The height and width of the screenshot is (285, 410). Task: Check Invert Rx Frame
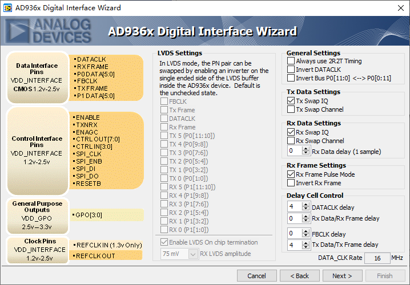tap(291, 183)
